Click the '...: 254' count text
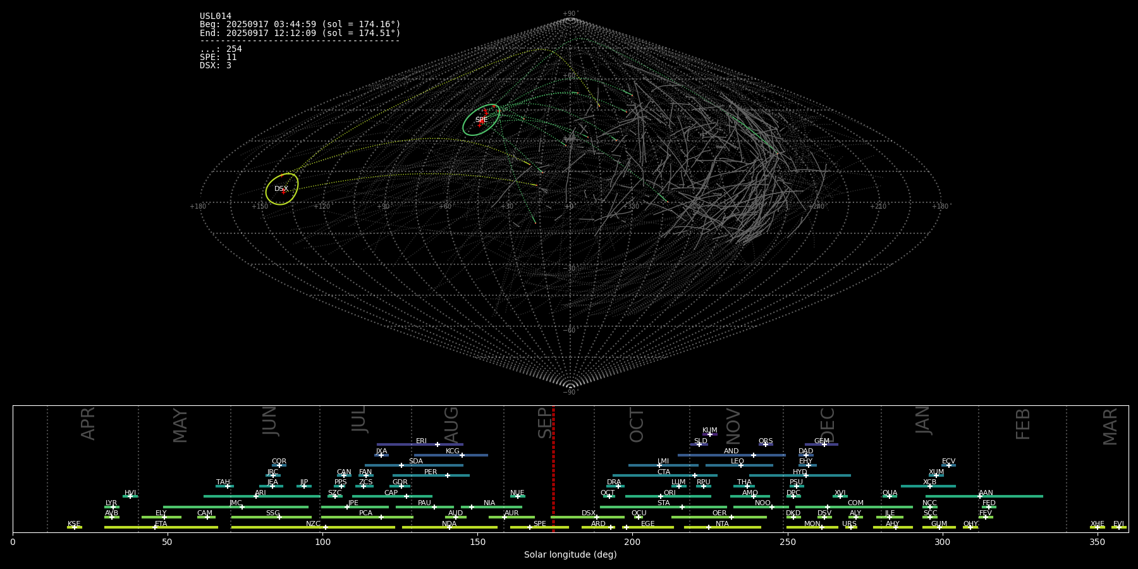This screenshot has height=569, width=1138. [221, 49]
